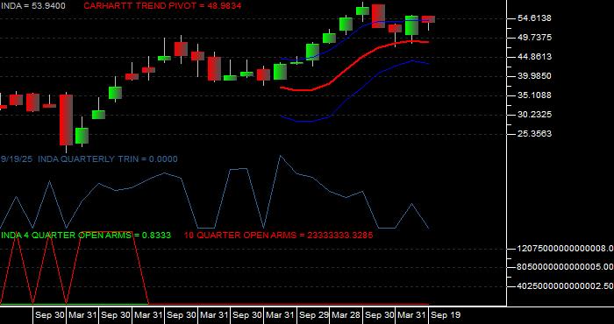The width and height of the screenshot is (614, 324).
Task: Click the 1207500000000008.0 axis value
Action: click(566, 248)
